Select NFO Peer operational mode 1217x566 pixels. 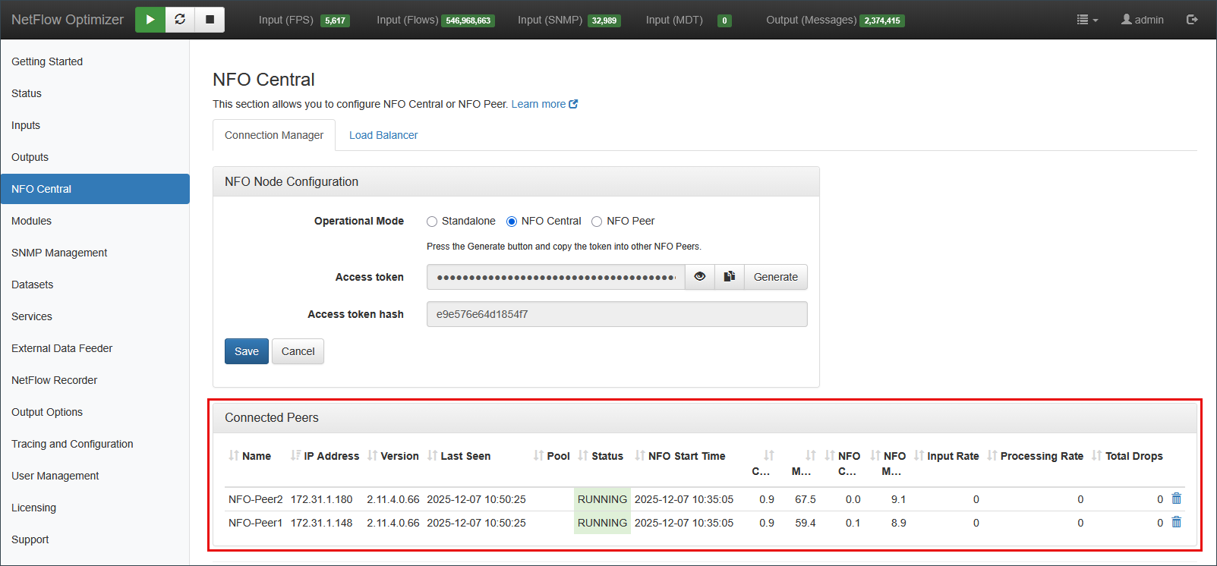click(597, 222)
